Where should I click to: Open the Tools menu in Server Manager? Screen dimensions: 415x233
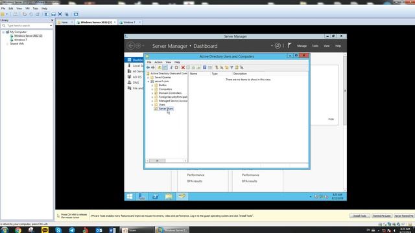pos(315,46)
